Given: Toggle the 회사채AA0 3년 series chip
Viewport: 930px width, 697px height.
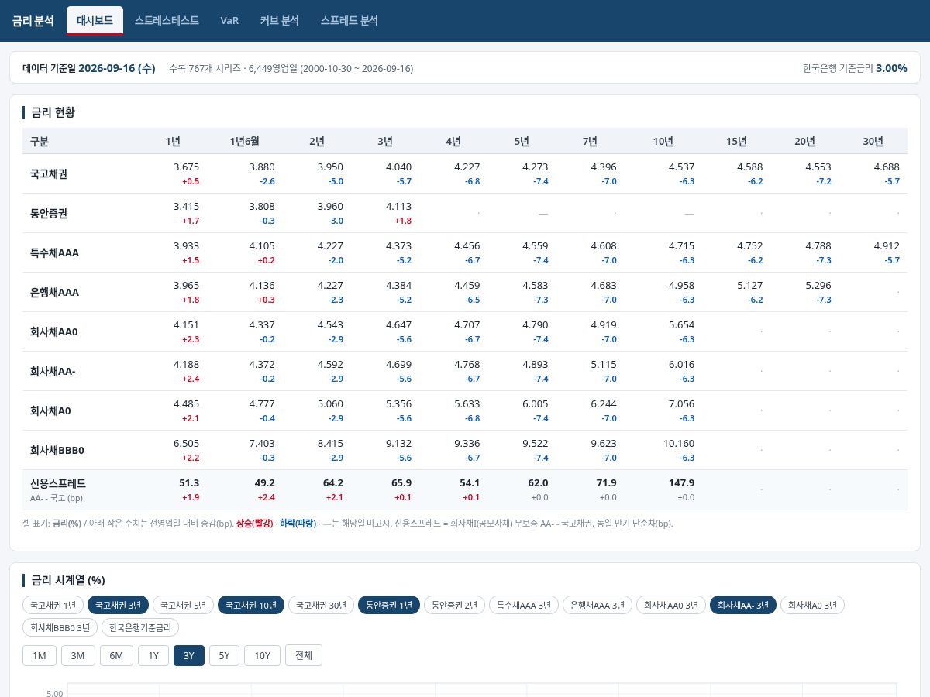Looking at the screenshot, I should pos(671,605).
